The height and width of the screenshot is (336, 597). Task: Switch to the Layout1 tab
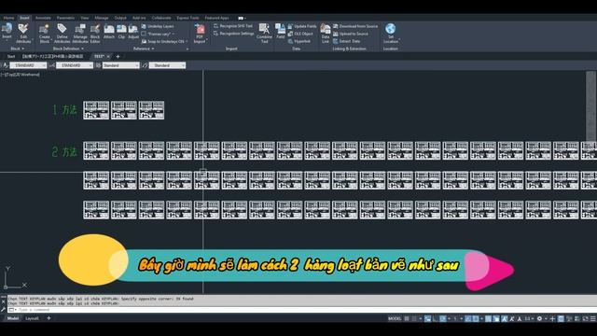tap(32, 318)
